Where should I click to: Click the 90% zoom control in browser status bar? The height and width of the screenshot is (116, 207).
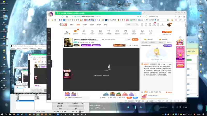click(x=182, y=101)
